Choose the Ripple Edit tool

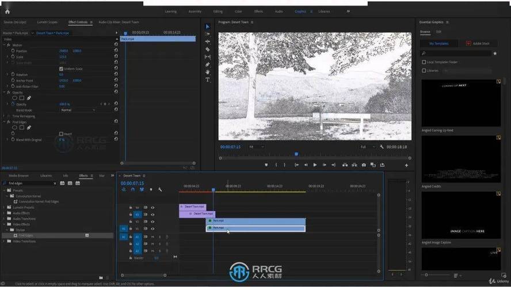pos(208,42)
